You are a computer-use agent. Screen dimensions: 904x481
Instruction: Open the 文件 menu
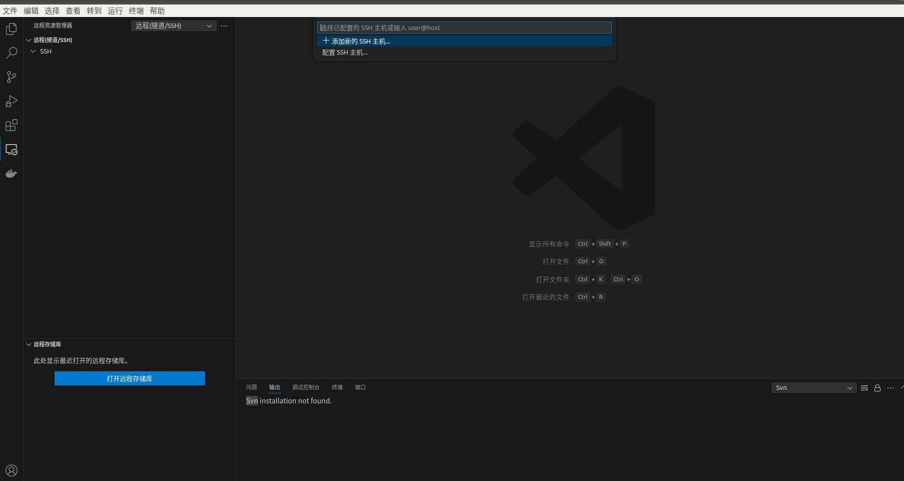(x=10, y=11)
